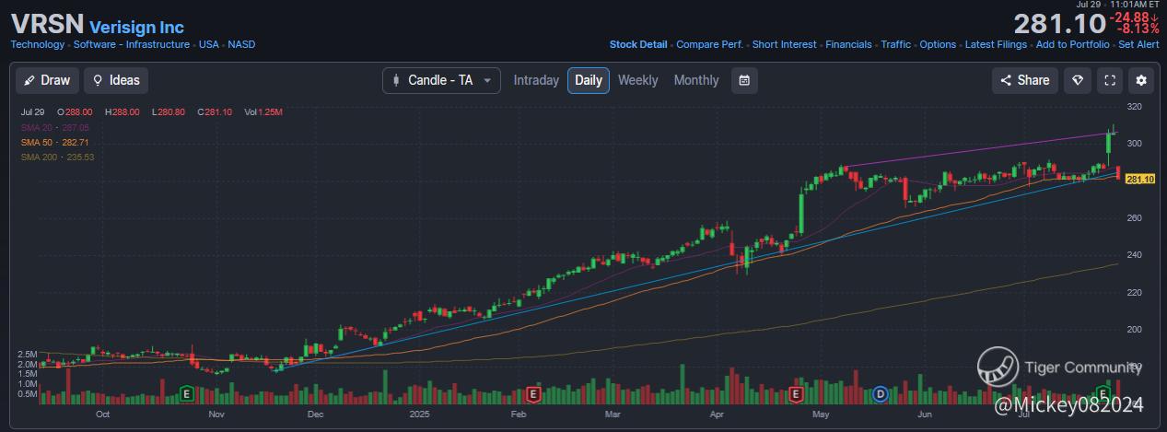Click Add to Portfolio link

[1072, 44]
